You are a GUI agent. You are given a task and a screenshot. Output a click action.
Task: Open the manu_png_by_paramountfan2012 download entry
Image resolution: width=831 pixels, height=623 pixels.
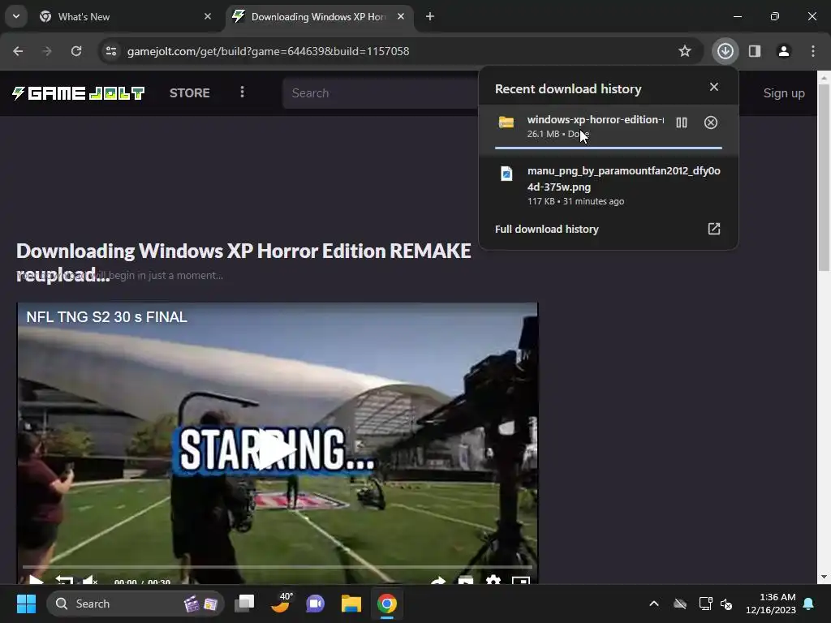pos(609,186)
